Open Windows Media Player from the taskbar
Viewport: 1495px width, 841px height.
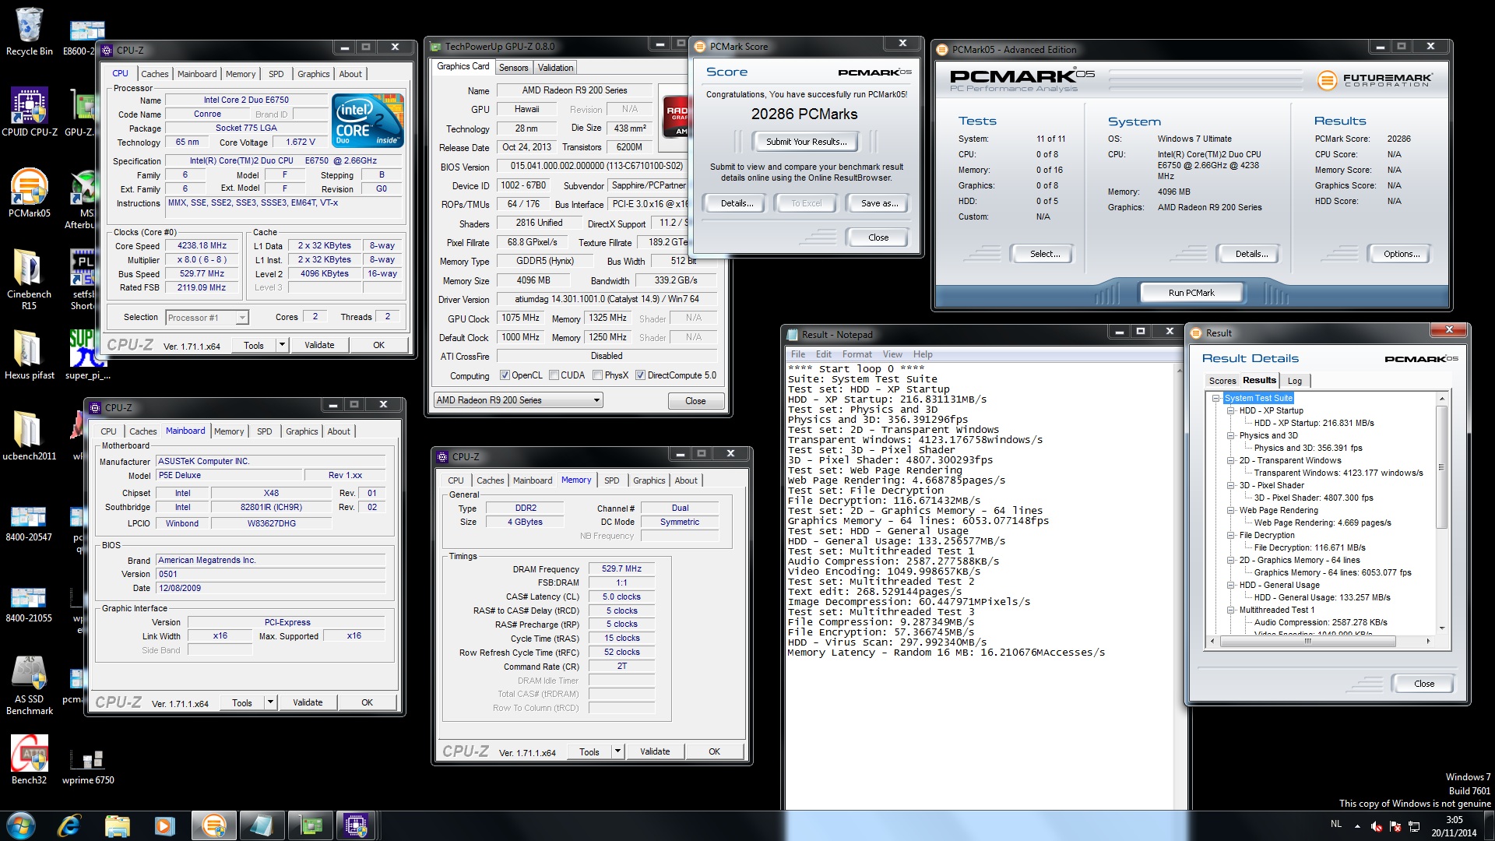[x=164, y=825]
